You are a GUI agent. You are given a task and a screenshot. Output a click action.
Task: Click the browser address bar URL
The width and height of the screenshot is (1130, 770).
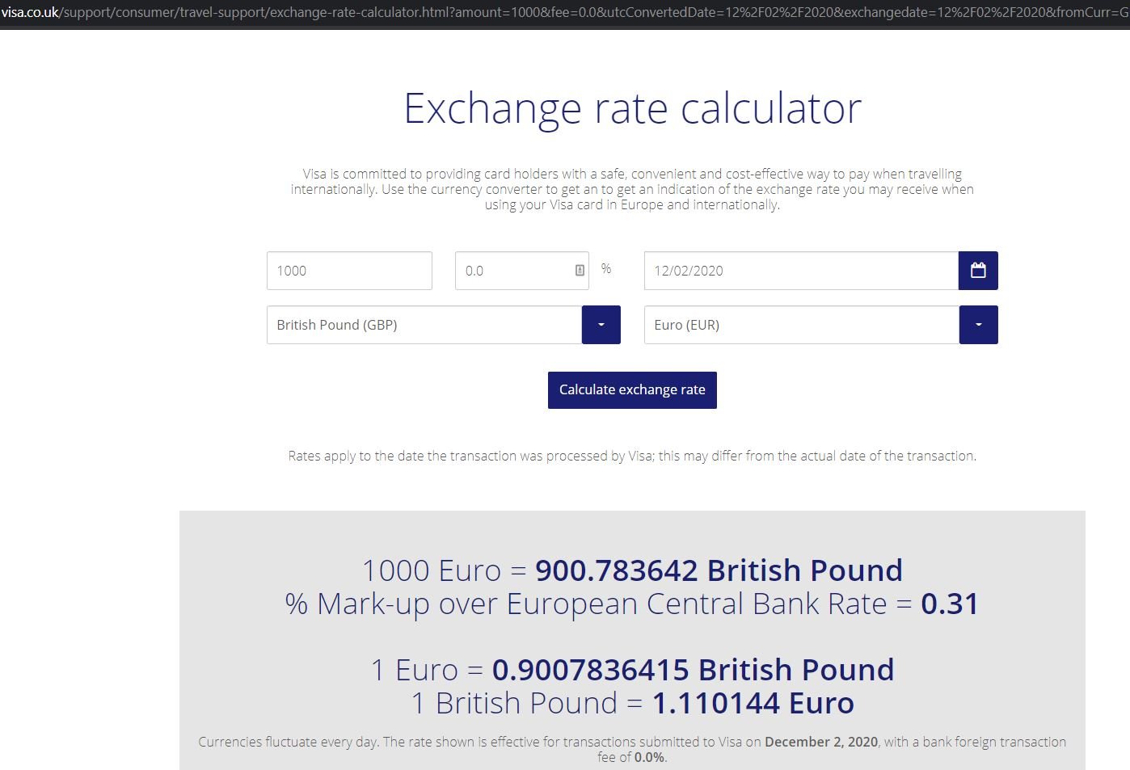[x=565, y=12]
